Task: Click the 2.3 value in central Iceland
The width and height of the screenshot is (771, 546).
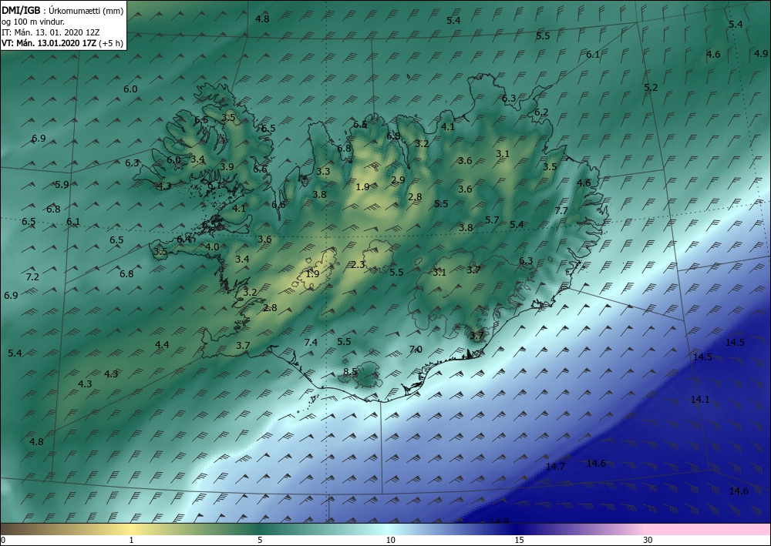Action: point(359,265)
